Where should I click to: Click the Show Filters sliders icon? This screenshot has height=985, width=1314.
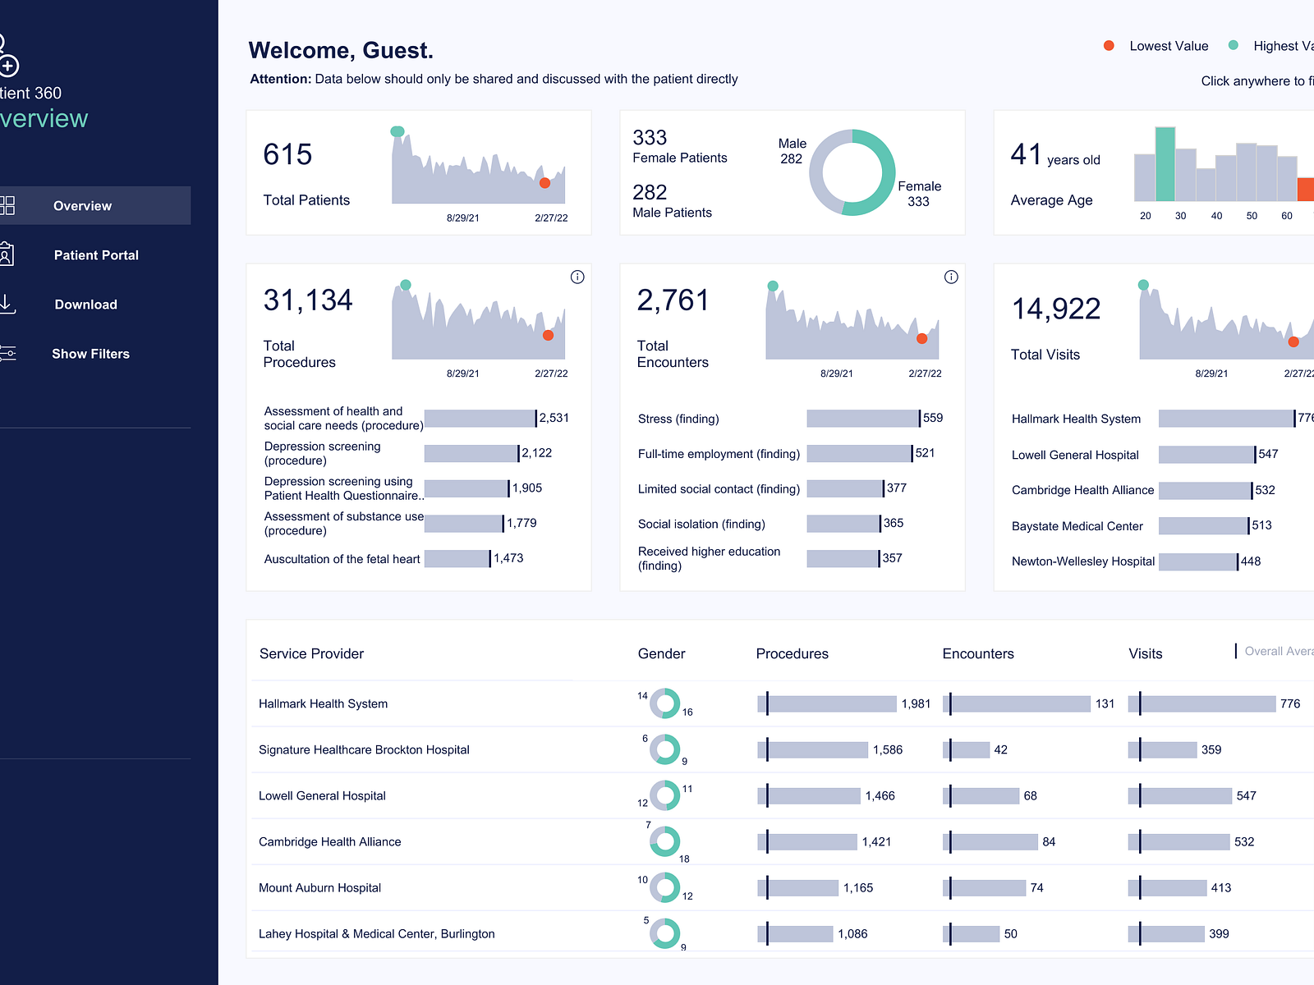(8, 353)
